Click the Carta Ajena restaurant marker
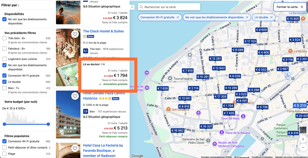308x158 pixels. click(297, 111)
